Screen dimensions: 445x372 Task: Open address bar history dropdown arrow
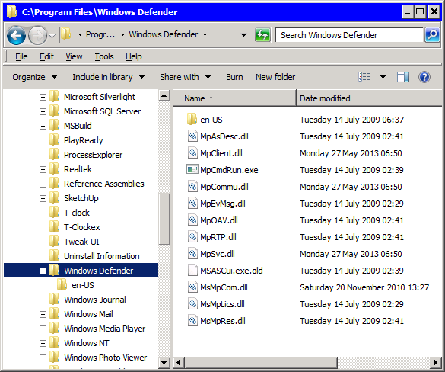pos(243,35)
